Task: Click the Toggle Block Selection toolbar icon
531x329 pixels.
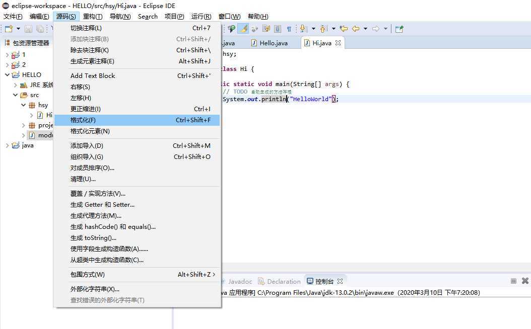Action: (278, 29)
